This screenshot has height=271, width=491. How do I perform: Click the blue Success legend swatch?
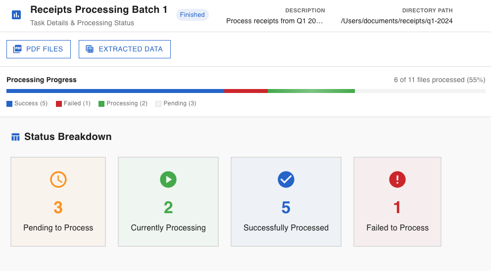tap(9, 104)
